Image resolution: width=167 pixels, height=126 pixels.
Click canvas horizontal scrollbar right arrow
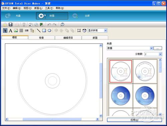pos(98,119)
